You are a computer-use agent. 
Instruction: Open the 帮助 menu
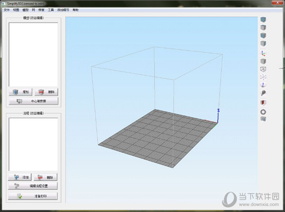(76, 10)
